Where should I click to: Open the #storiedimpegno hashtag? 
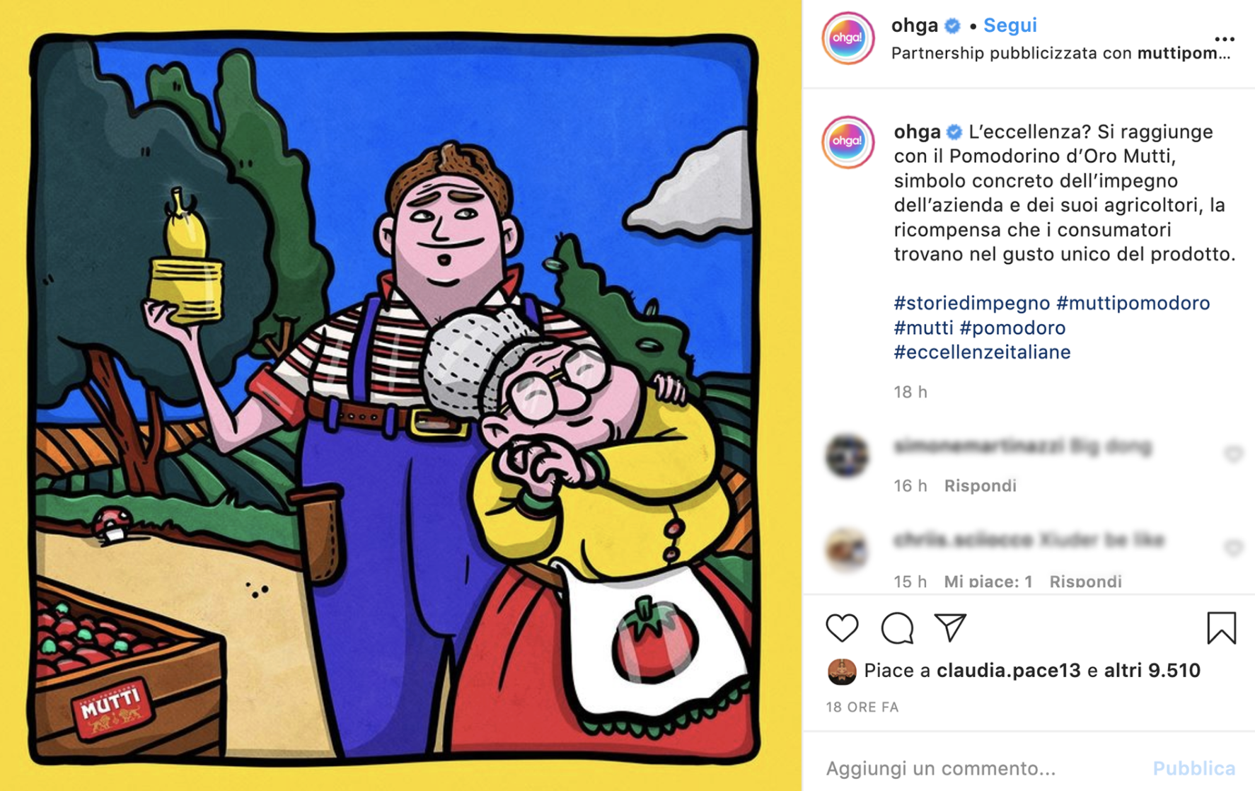pos(971,303)
